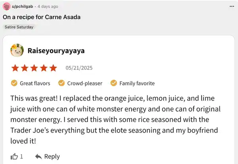
Task: Like the review with the thumbs-up icon
Action: [x=15, y=156]
